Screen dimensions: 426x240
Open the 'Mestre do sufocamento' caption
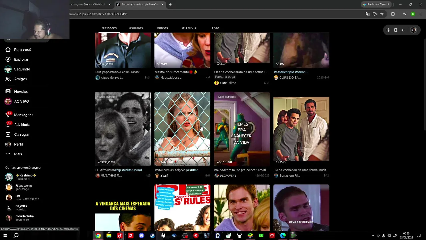click(x=176, y=72)
